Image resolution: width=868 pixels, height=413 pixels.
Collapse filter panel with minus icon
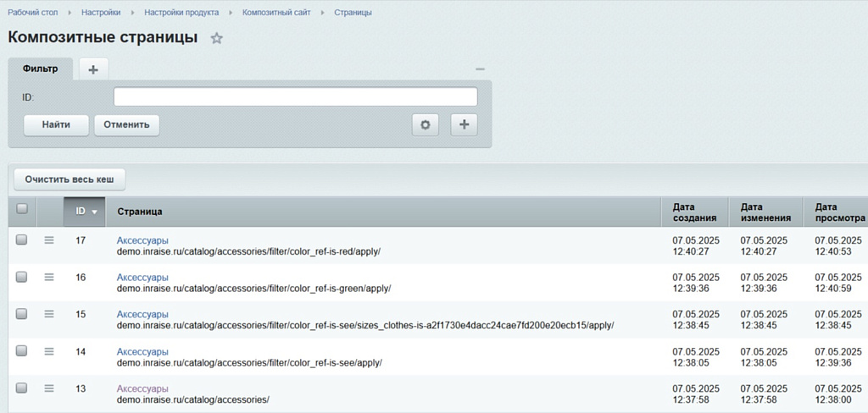click(480, 69)
